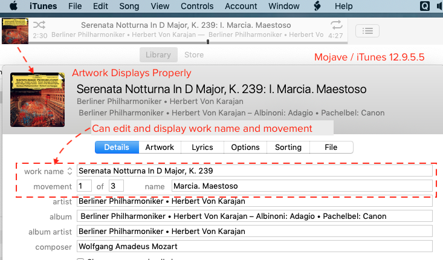Select the Options tab
Image resolution: width=443 pixels, height=260 pixels.
(x=245, y=148)
